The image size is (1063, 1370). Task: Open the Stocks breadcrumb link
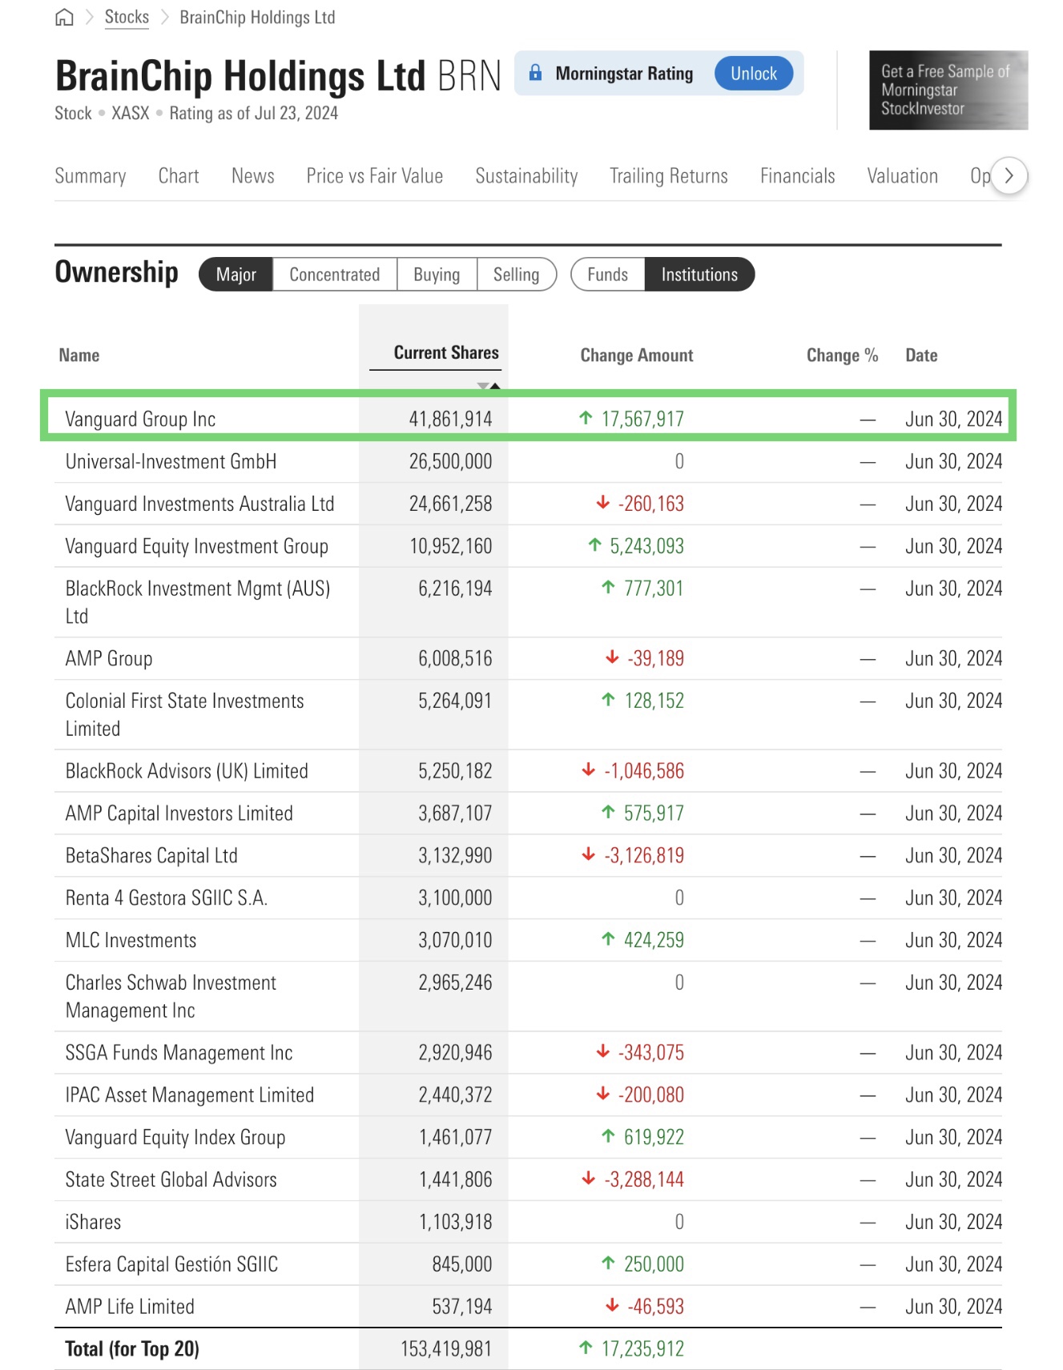coord(127,17)
